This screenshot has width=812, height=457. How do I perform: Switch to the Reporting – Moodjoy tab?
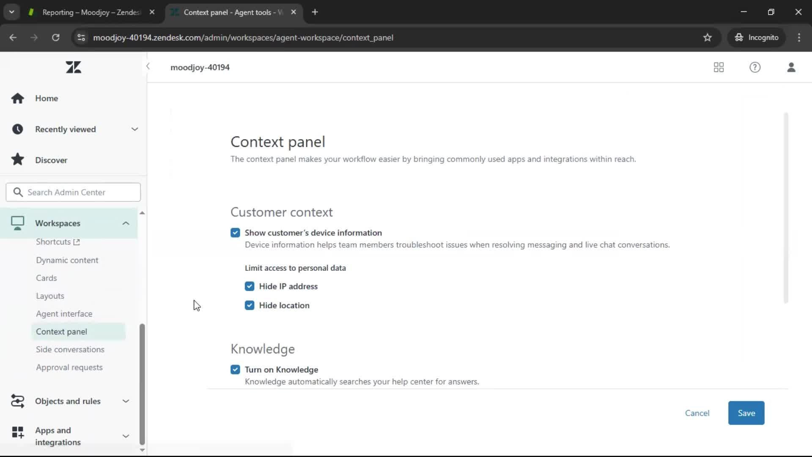tap(91, 12)
